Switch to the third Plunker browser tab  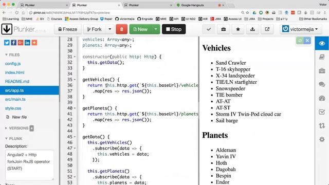click(148, 5)
